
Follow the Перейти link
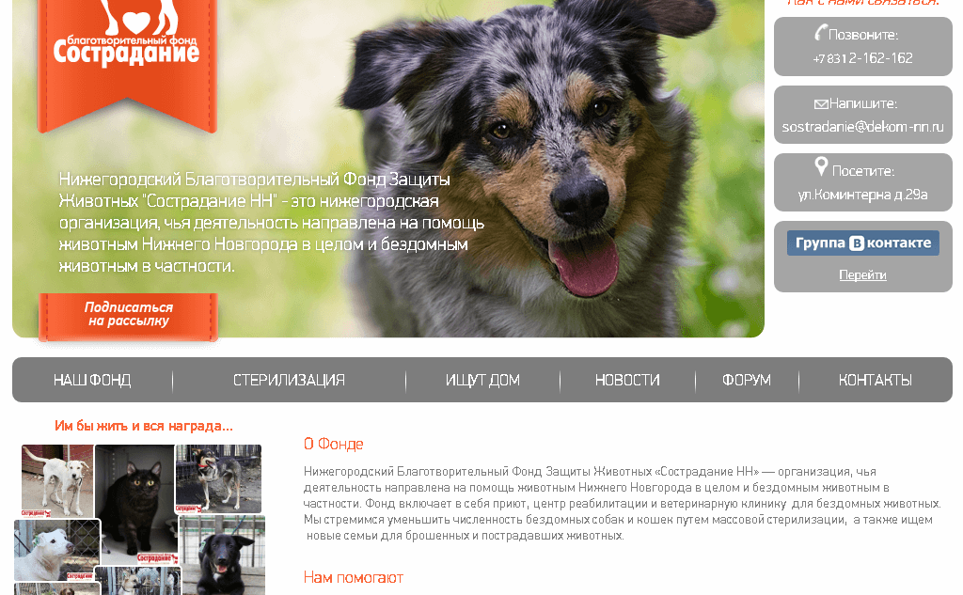863,275
